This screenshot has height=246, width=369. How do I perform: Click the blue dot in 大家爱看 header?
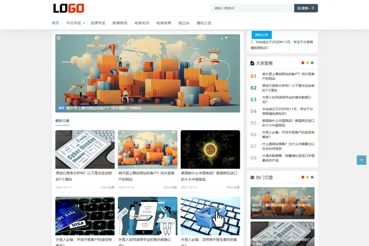click(x=312, y=63)
